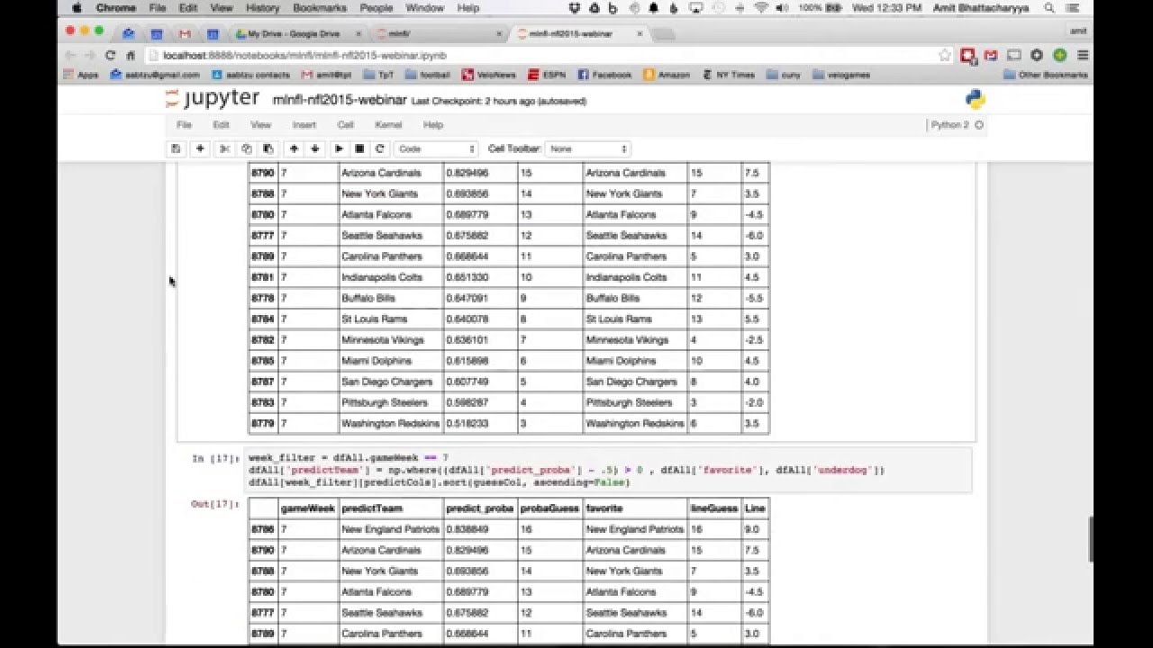This screenshot has width=1153, height=648.
Task: Open the Jupyter Help menu
Action: [433, 125]
